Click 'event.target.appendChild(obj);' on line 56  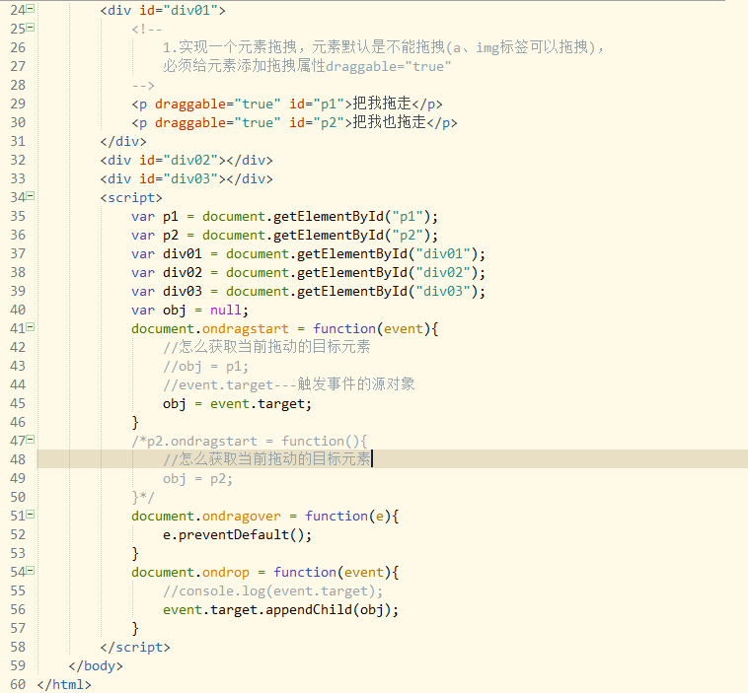(280, 610)
